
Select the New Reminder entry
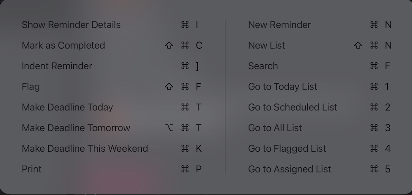pos(320,25)
